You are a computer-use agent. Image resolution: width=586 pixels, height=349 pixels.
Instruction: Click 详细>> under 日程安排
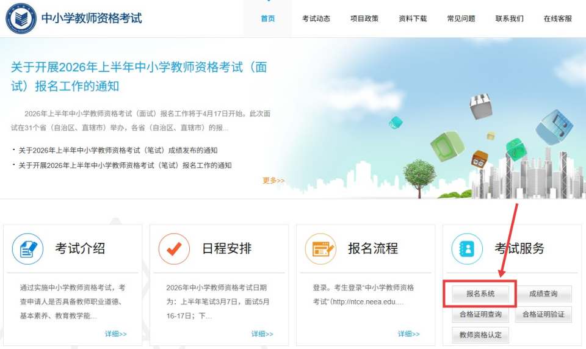[x=262, y=334]
